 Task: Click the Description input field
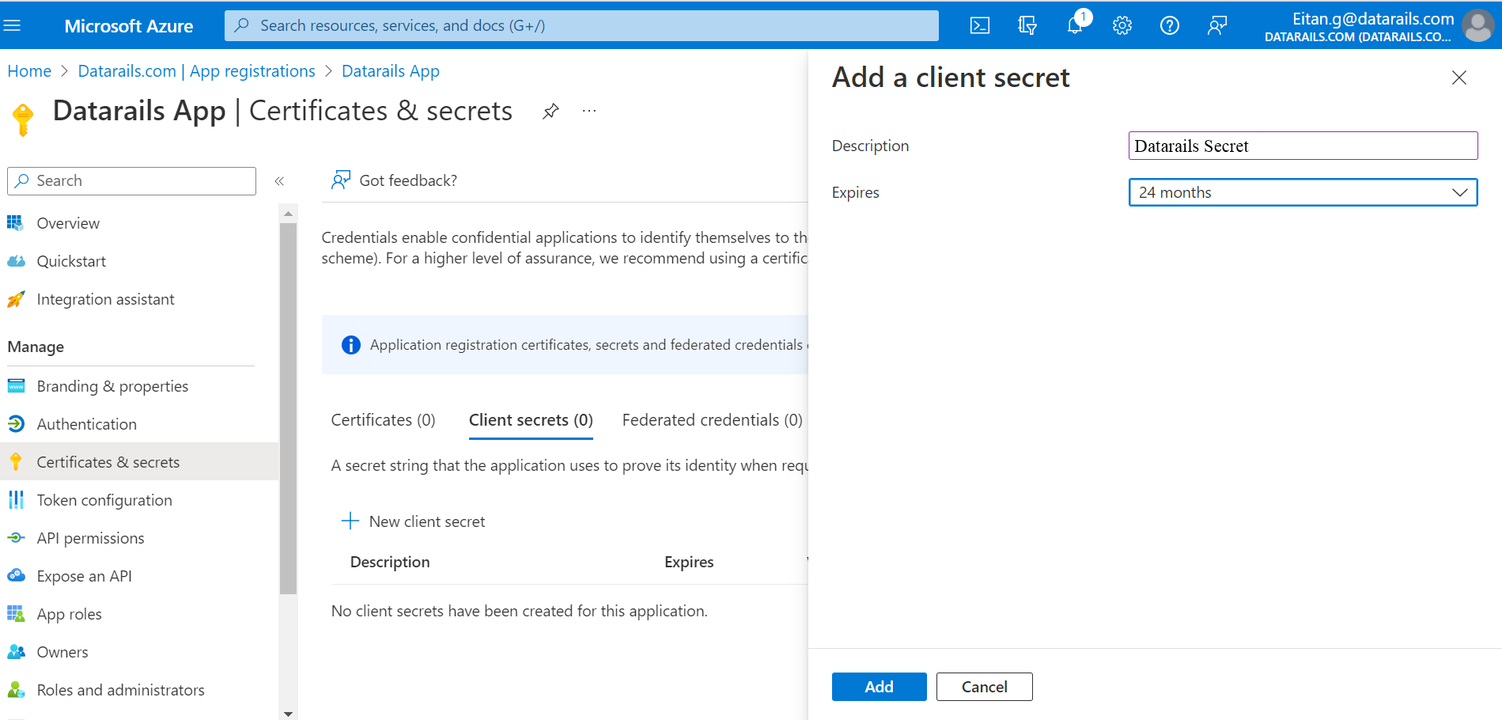point(1303,146)
